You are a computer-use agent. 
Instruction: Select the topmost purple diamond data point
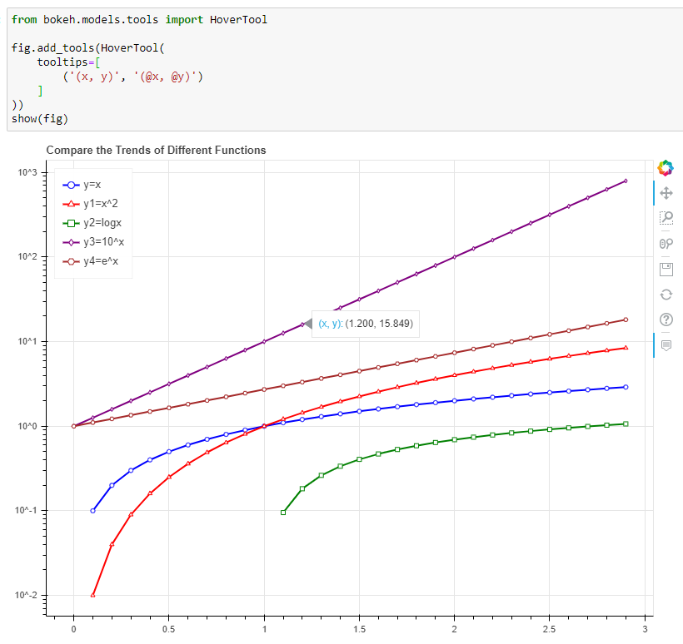(626, 179)
